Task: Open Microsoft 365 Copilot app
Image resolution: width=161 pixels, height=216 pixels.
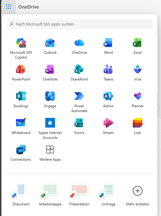Action: (21, 49)
